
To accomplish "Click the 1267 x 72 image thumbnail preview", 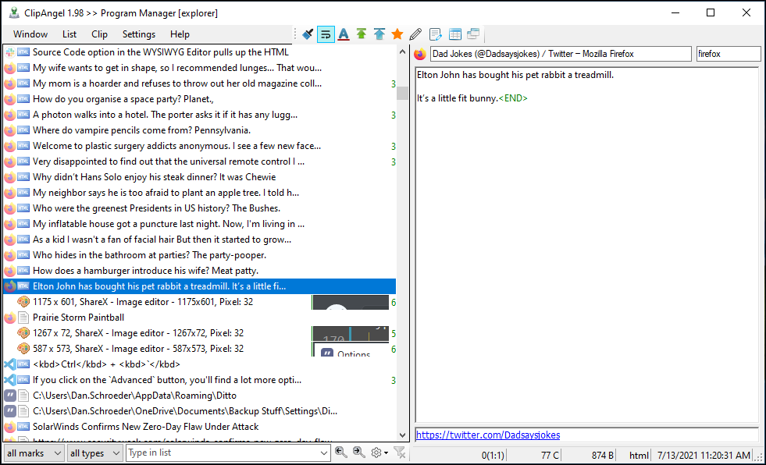I will click(351, 333).
